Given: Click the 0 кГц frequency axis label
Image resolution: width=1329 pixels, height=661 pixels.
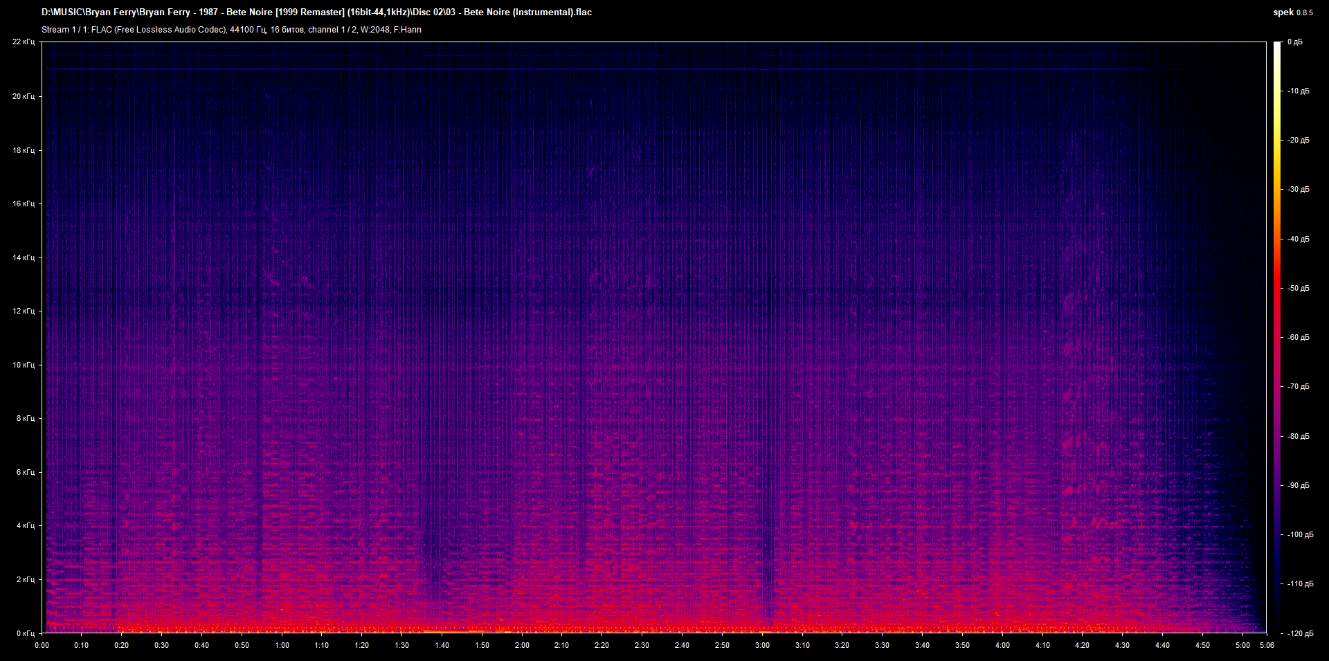Looking at the screenshot, I should pos(26,633).
